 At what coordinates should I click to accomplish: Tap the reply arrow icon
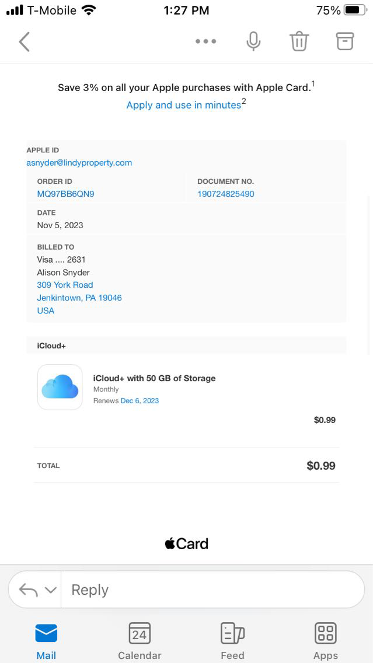pos(28,589)
